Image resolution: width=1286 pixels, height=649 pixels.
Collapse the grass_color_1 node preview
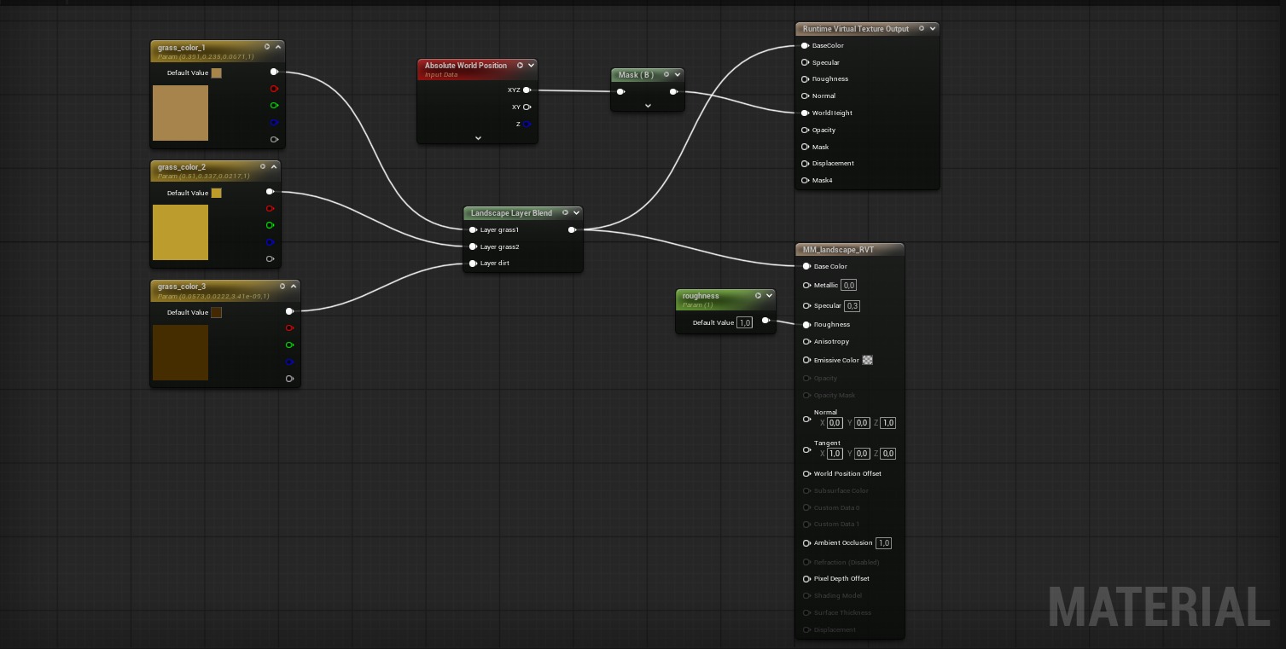point(278,48)
